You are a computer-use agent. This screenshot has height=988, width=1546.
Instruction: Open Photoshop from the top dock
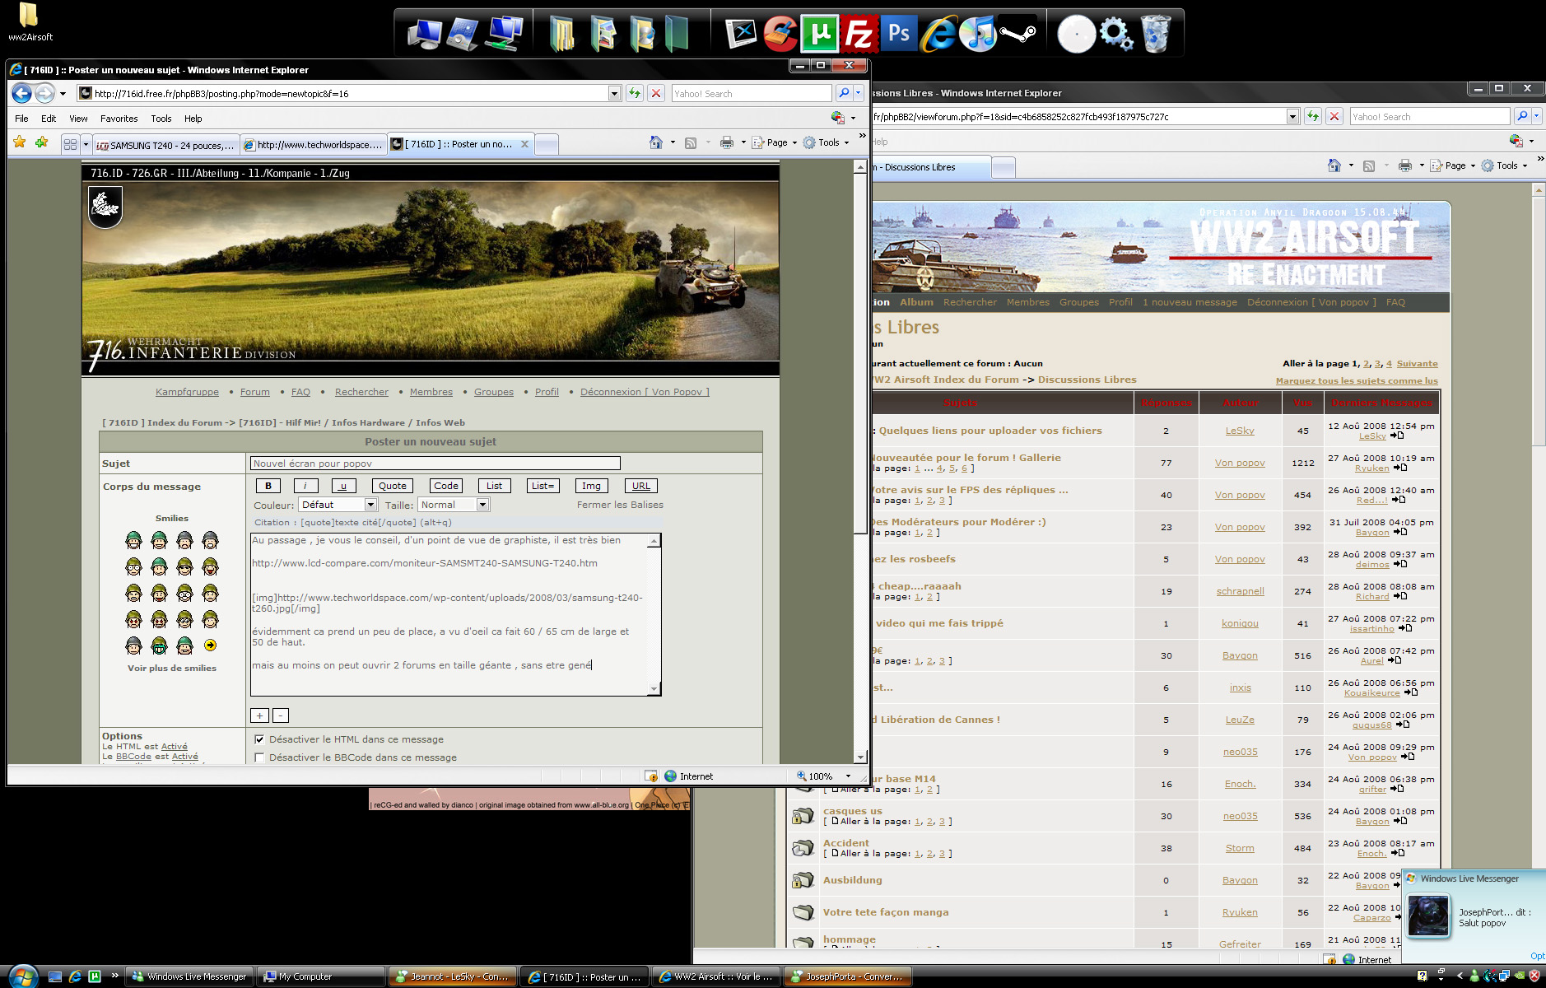click(x=899, y=34)
